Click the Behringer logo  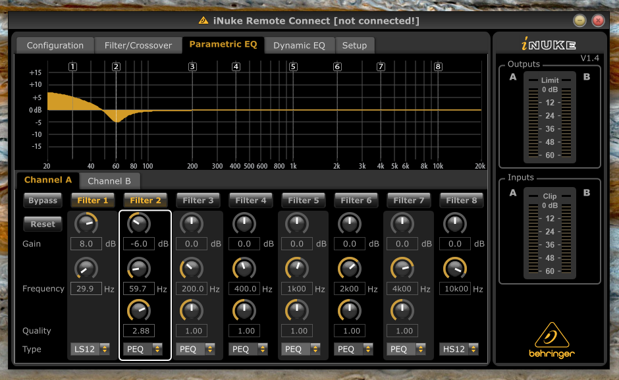tap(551, 340)
